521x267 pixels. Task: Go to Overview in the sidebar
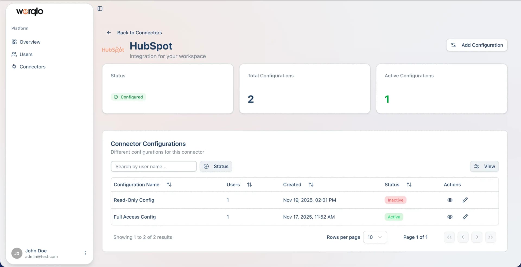pos(30,42)
